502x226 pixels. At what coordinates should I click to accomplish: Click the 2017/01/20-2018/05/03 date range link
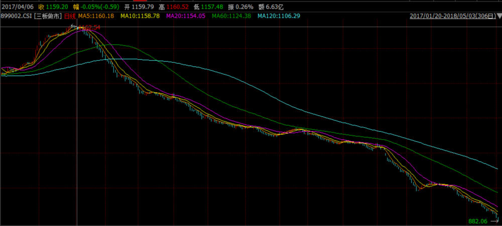(452, 17)
